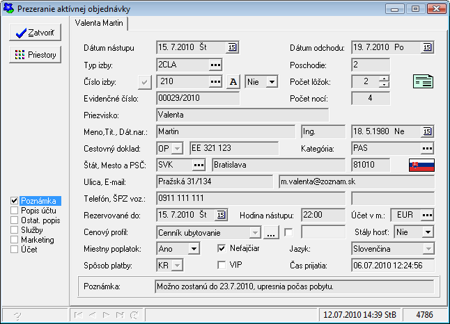Image resolution: width=450 pixels, height=324 pixels.
Task: Click the Evidenčné číslo field 00029/2010
Action: [199, 98]
